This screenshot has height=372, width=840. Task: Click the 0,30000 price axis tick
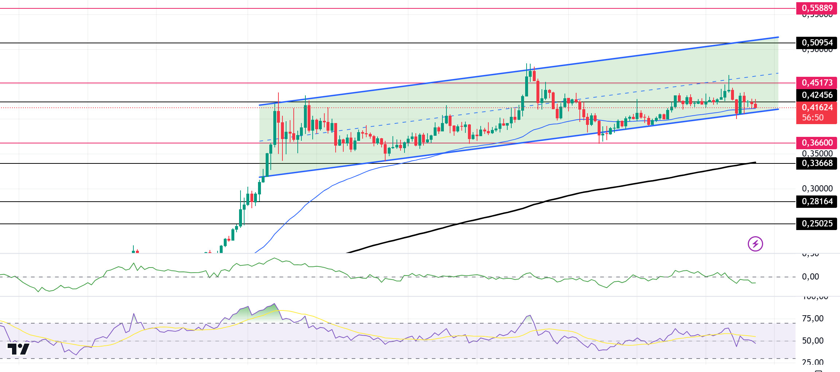pos(817,189)
